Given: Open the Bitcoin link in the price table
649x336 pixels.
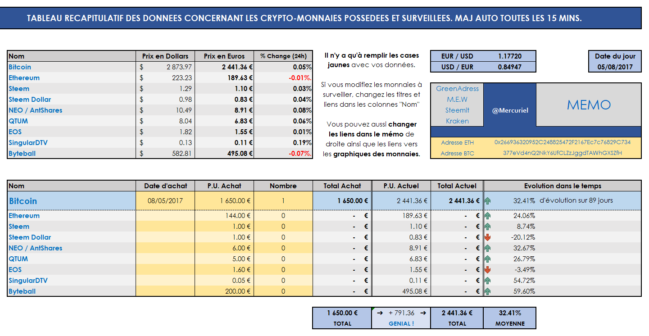Looking at the screenshot, I should 20,67.
